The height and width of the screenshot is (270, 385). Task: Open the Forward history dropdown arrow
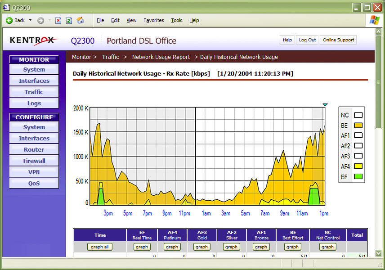(49, 20)
